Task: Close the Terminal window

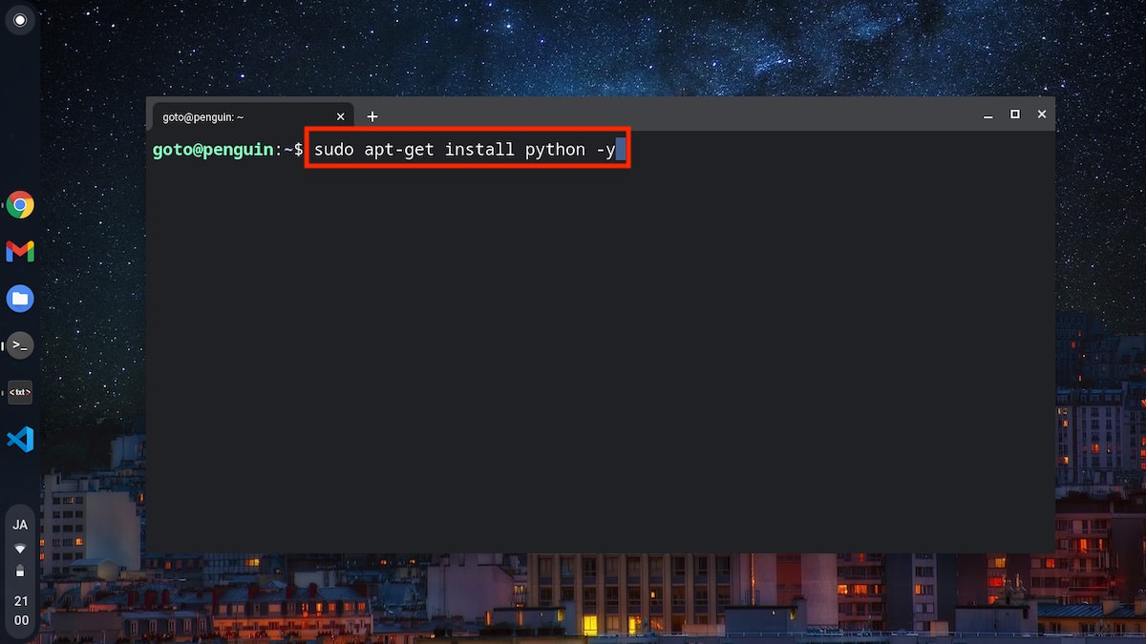Action: point(1042,114)
